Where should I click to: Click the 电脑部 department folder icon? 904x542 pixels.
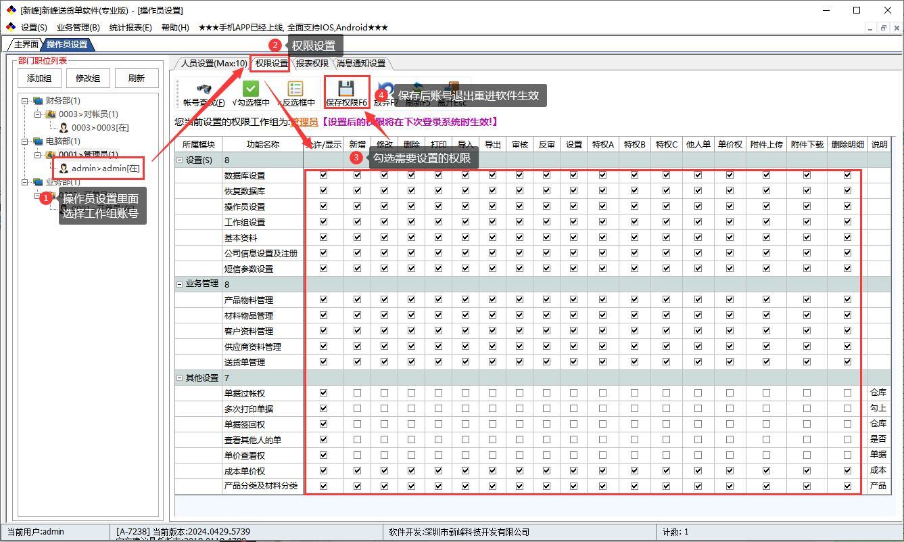pyautogui.click(x=38, y=141)
